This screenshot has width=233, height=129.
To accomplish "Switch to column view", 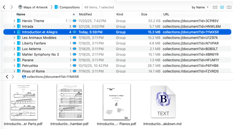I will point(229,7).
